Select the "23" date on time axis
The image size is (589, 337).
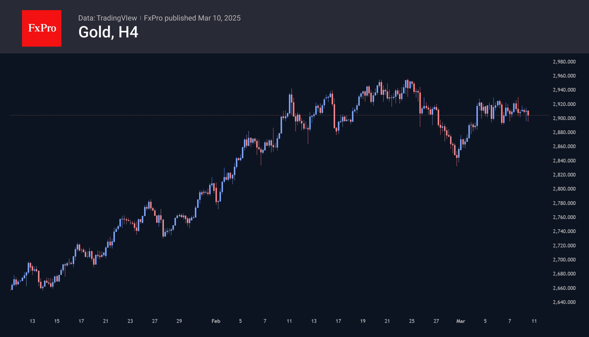tap(130, 321)
